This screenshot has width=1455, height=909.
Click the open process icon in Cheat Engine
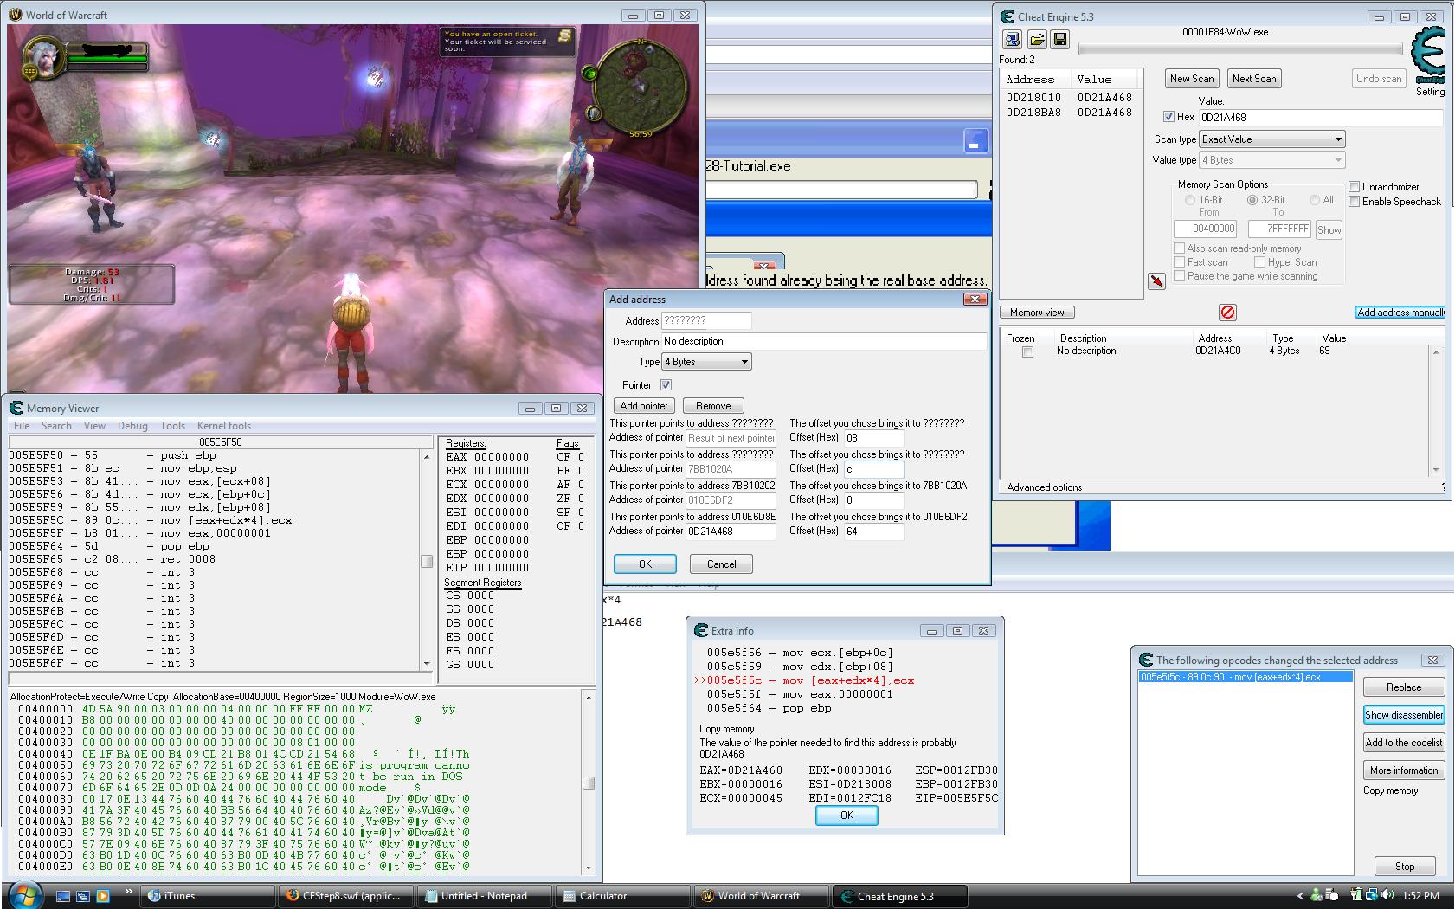[x=1012, y=40]
